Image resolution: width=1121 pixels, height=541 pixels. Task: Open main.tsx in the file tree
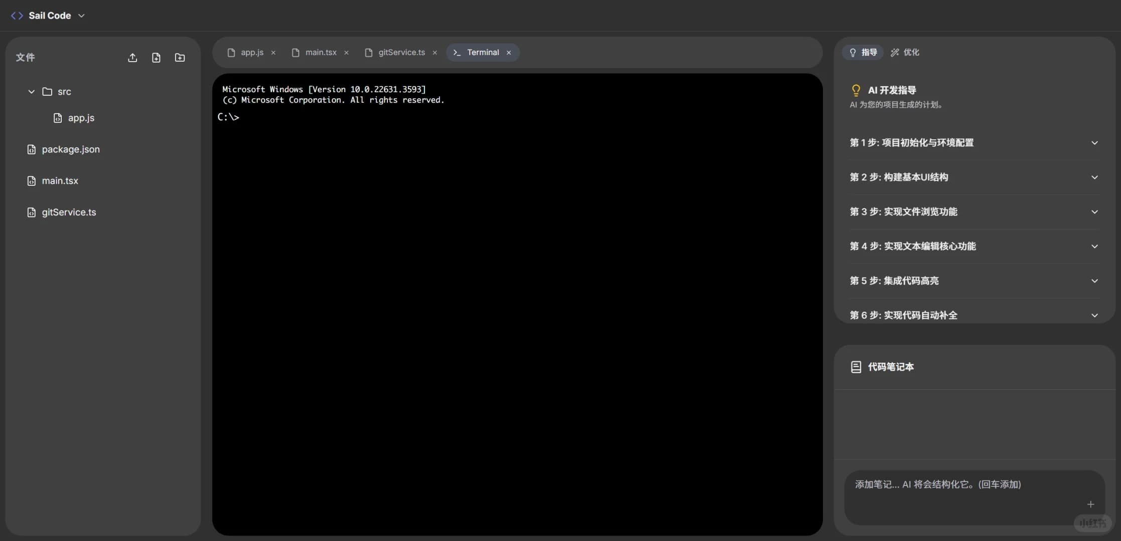(x=60, y=181)
